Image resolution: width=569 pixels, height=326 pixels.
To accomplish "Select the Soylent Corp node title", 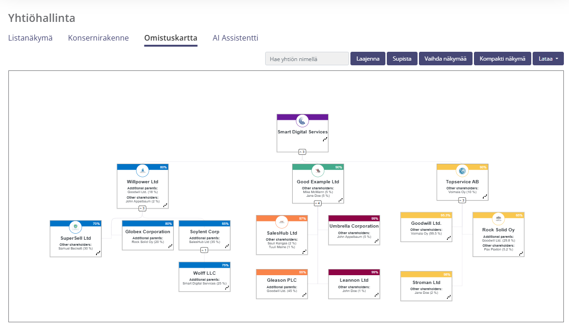I will tap(205, 232).
